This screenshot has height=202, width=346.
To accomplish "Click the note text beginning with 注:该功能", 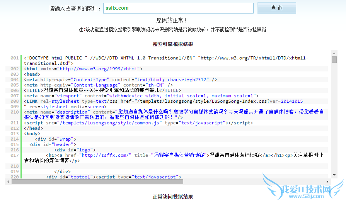I will 172,30.
